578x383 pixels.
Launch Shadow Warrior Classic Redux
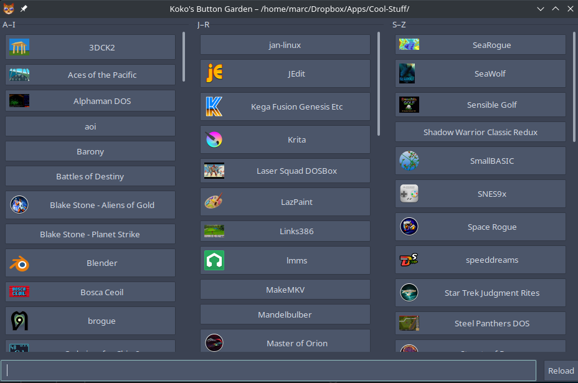480,132
